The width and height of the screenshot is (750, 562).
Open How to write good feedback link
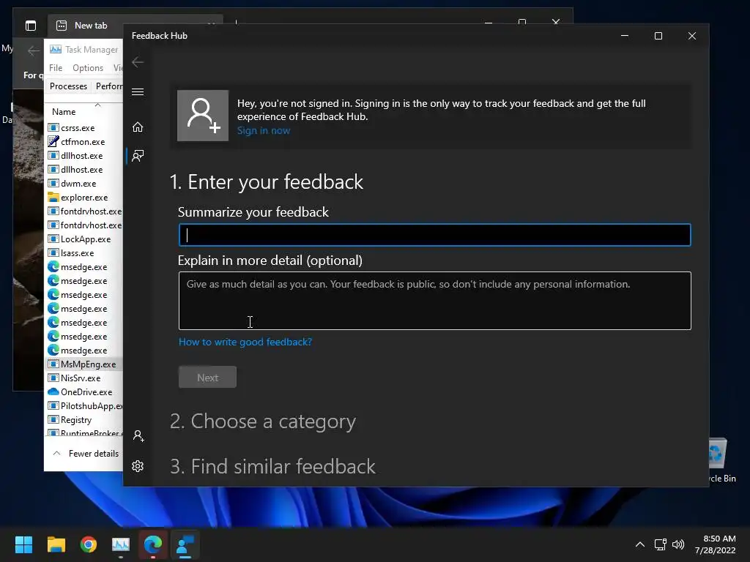coord(245,342)
